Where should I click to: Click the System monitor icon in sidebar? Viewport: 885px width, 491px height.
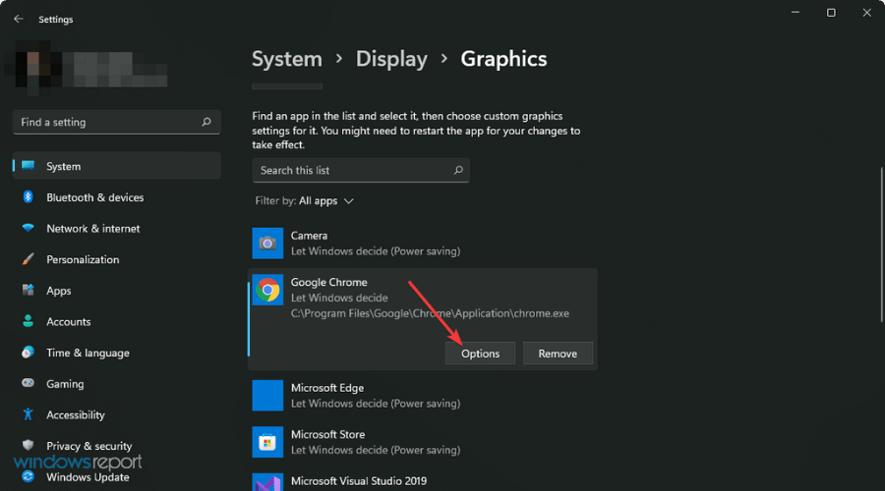click(28, 166)
